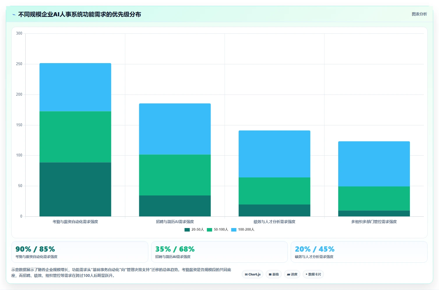Click the 多组织多部门管控需求强度 axis label

tap(374, 222)
